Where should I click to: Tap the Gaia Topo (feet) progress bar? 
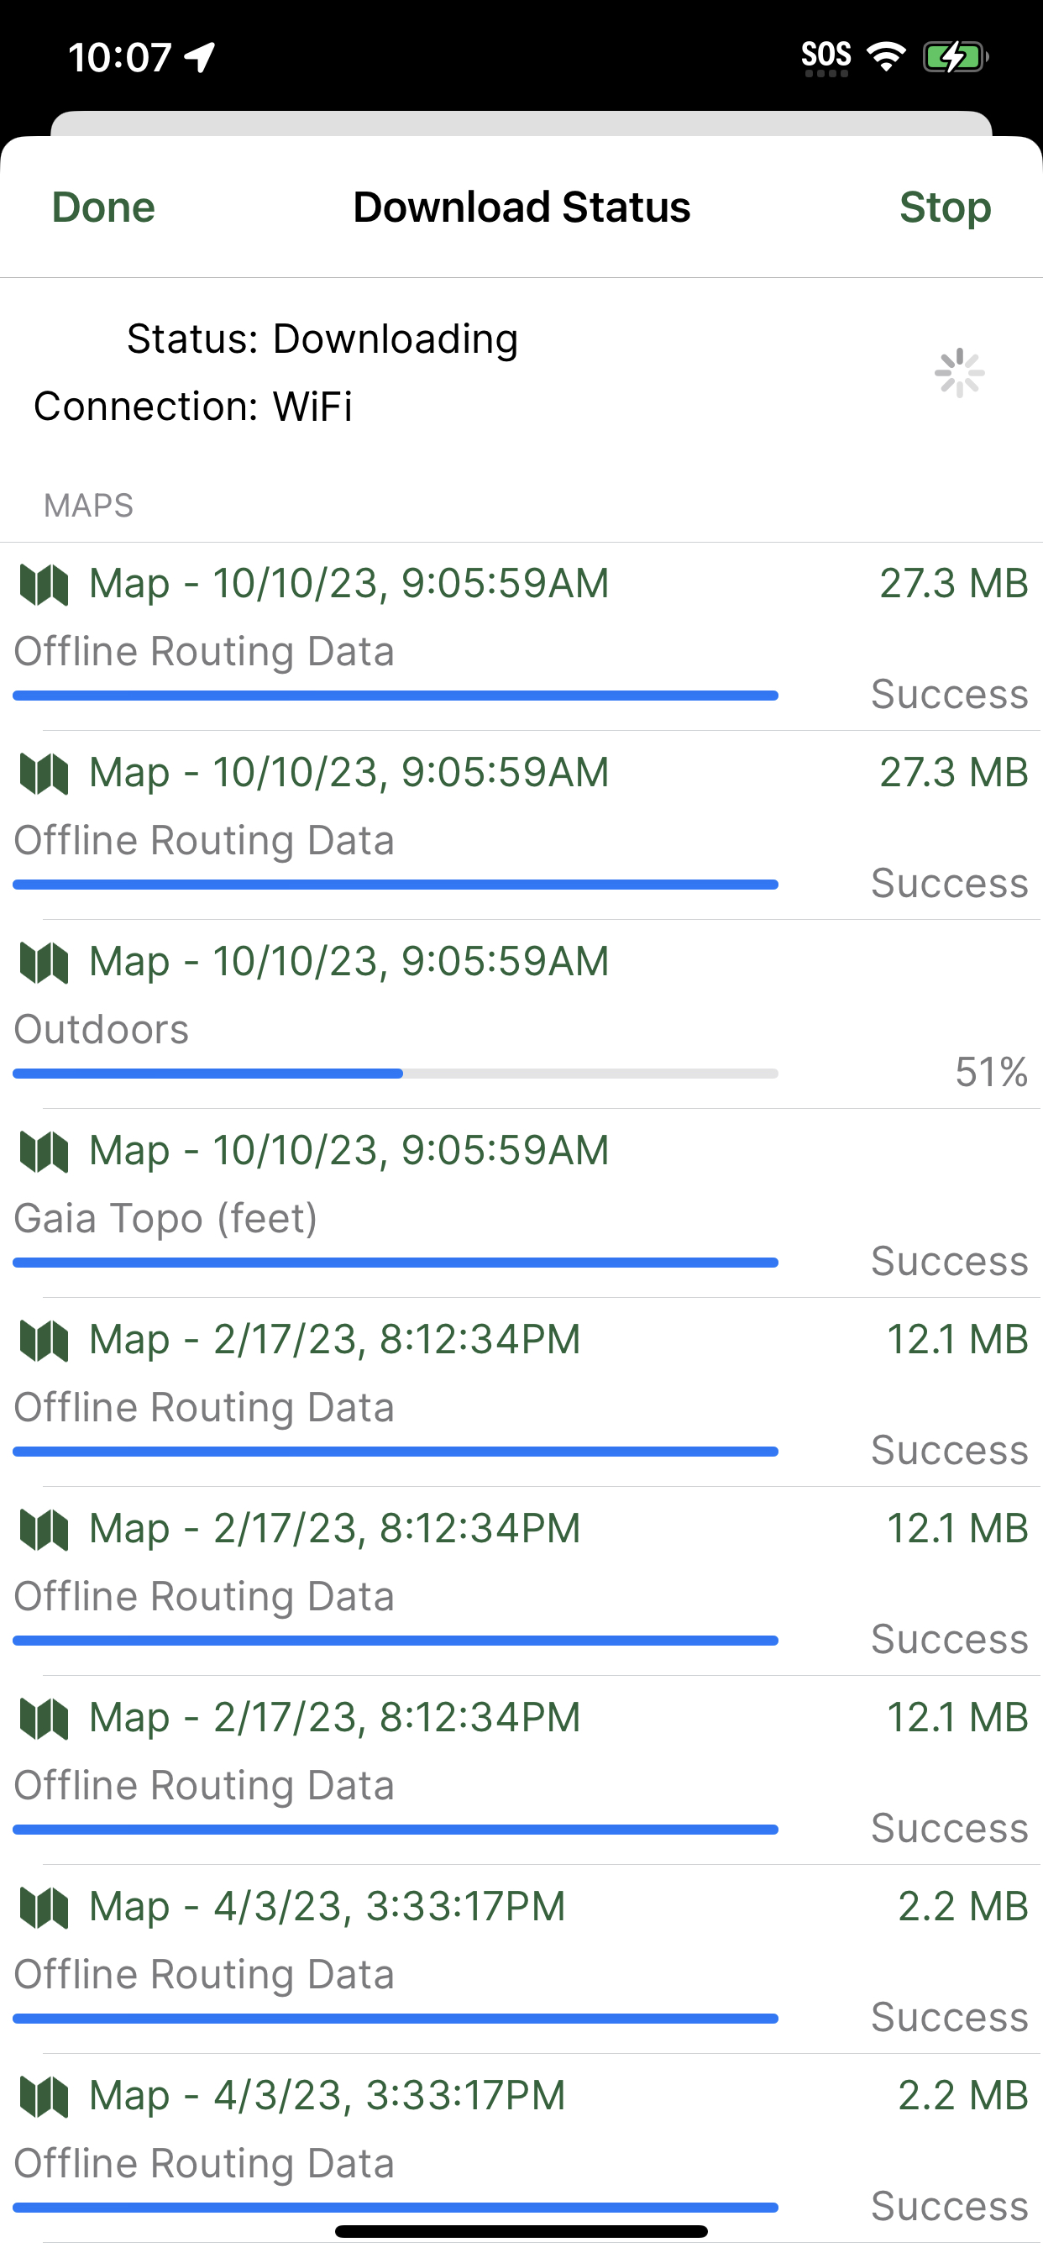pos(396,1263)
